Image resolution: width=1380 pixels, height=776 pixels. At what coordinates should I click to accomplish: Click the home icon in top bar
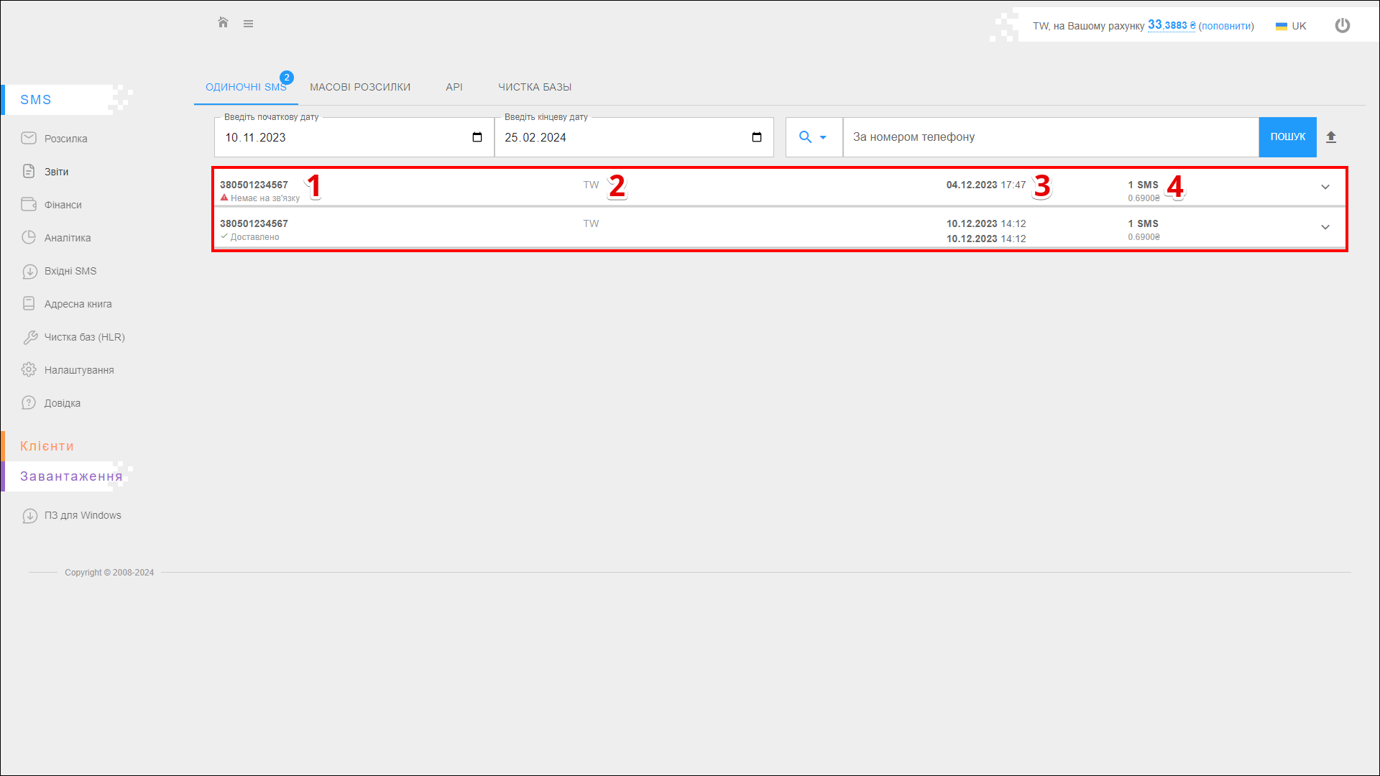[223, 23]
